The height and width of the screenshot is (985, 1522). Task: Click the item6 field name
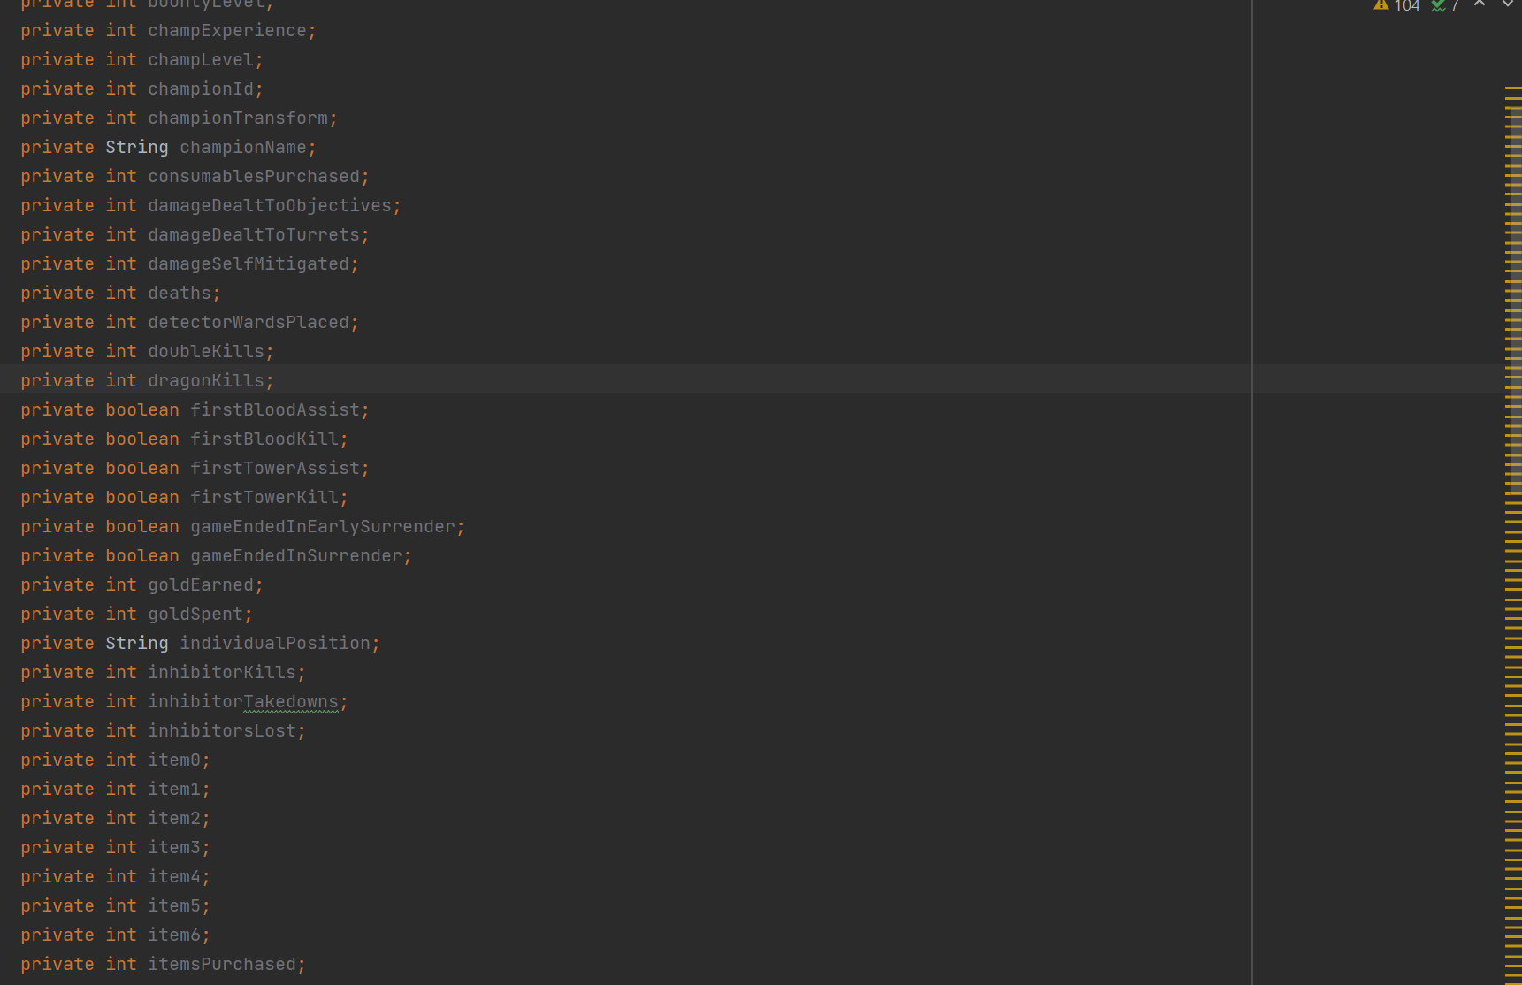pos(174,935)
